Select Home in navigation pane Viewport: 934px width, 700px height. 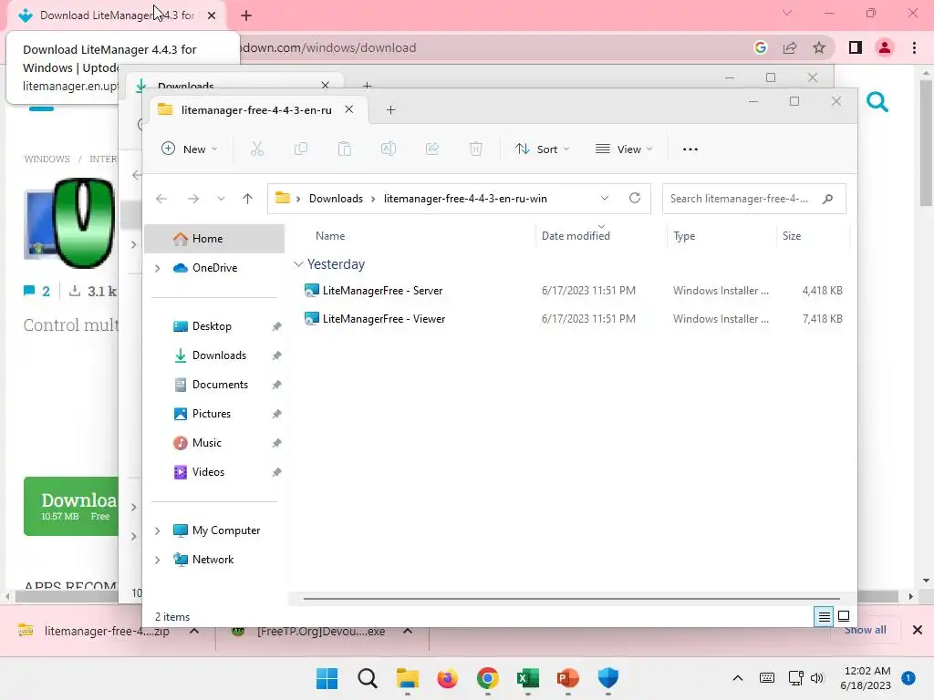[x=214, y=239]
